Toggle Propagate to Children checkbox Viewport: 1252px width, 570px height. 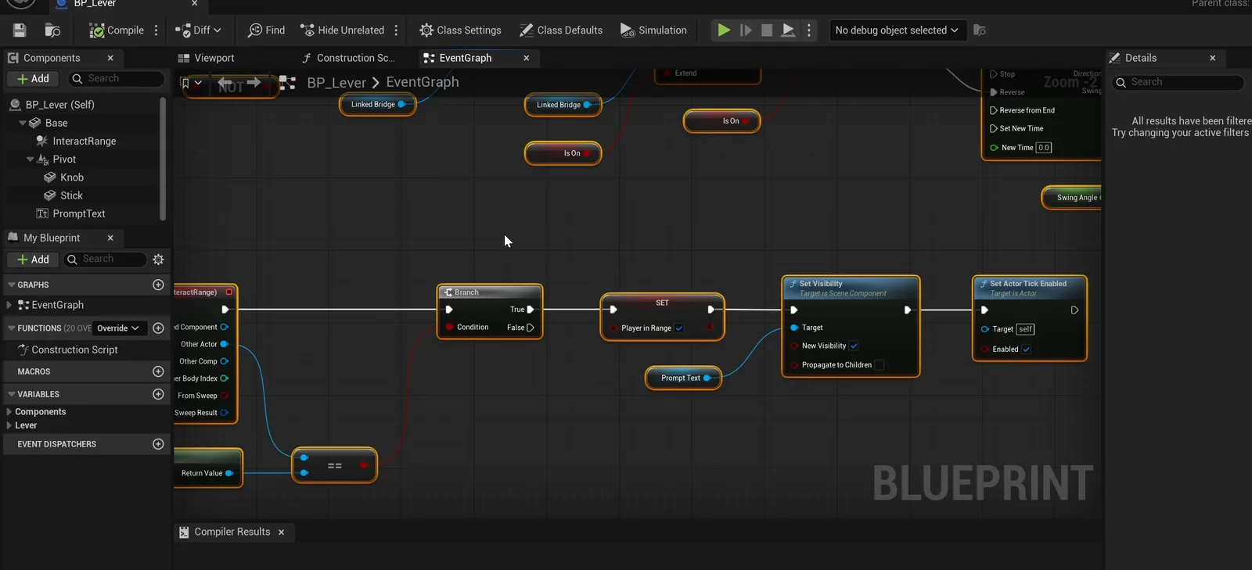(x=879, y=365)
